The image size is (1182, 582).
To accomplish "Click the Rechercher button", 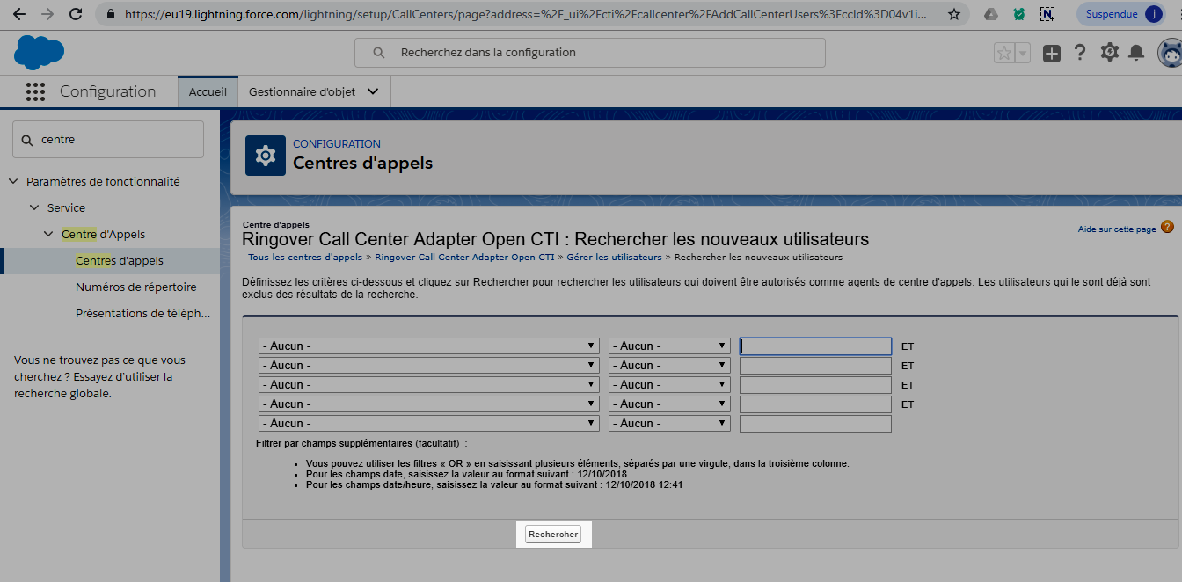I will click(553, 535).
